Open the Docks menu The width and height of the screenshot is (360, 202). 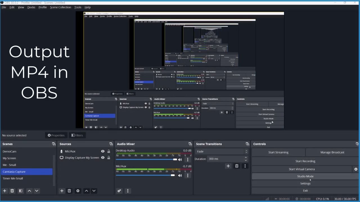tap(31, 7)
